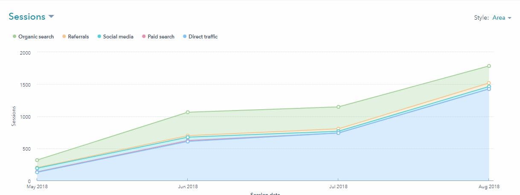520x195 pixels.
Task: Click the Social media data point at Jul 2018
Action: tap(338, 131)
